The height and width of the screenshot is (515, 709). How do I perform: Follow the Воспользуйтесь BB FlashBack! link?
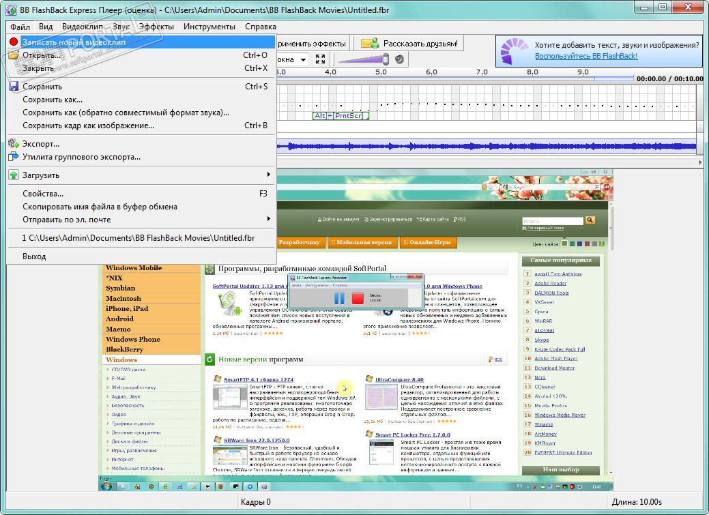586,56
